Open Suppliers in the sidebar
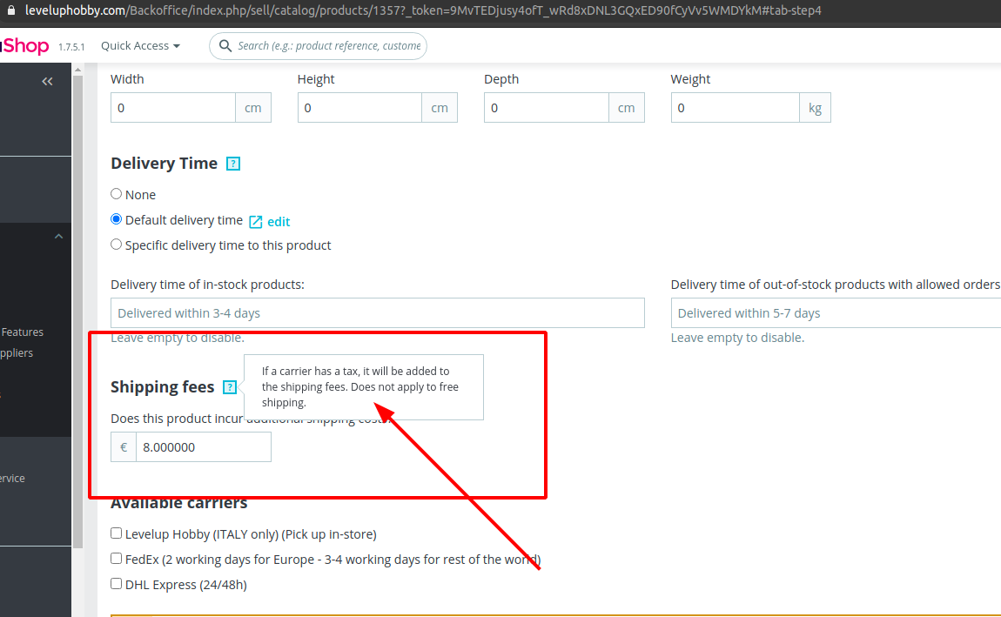The width and height of the screenshot is (1001, 617). pos(17,352)
